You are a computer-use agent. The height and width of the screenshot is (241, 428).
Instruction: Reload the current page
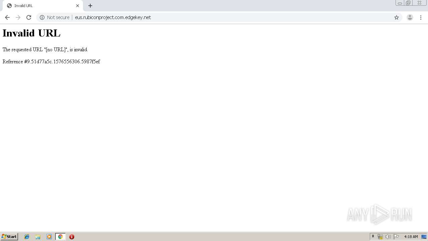pos(29,17)
